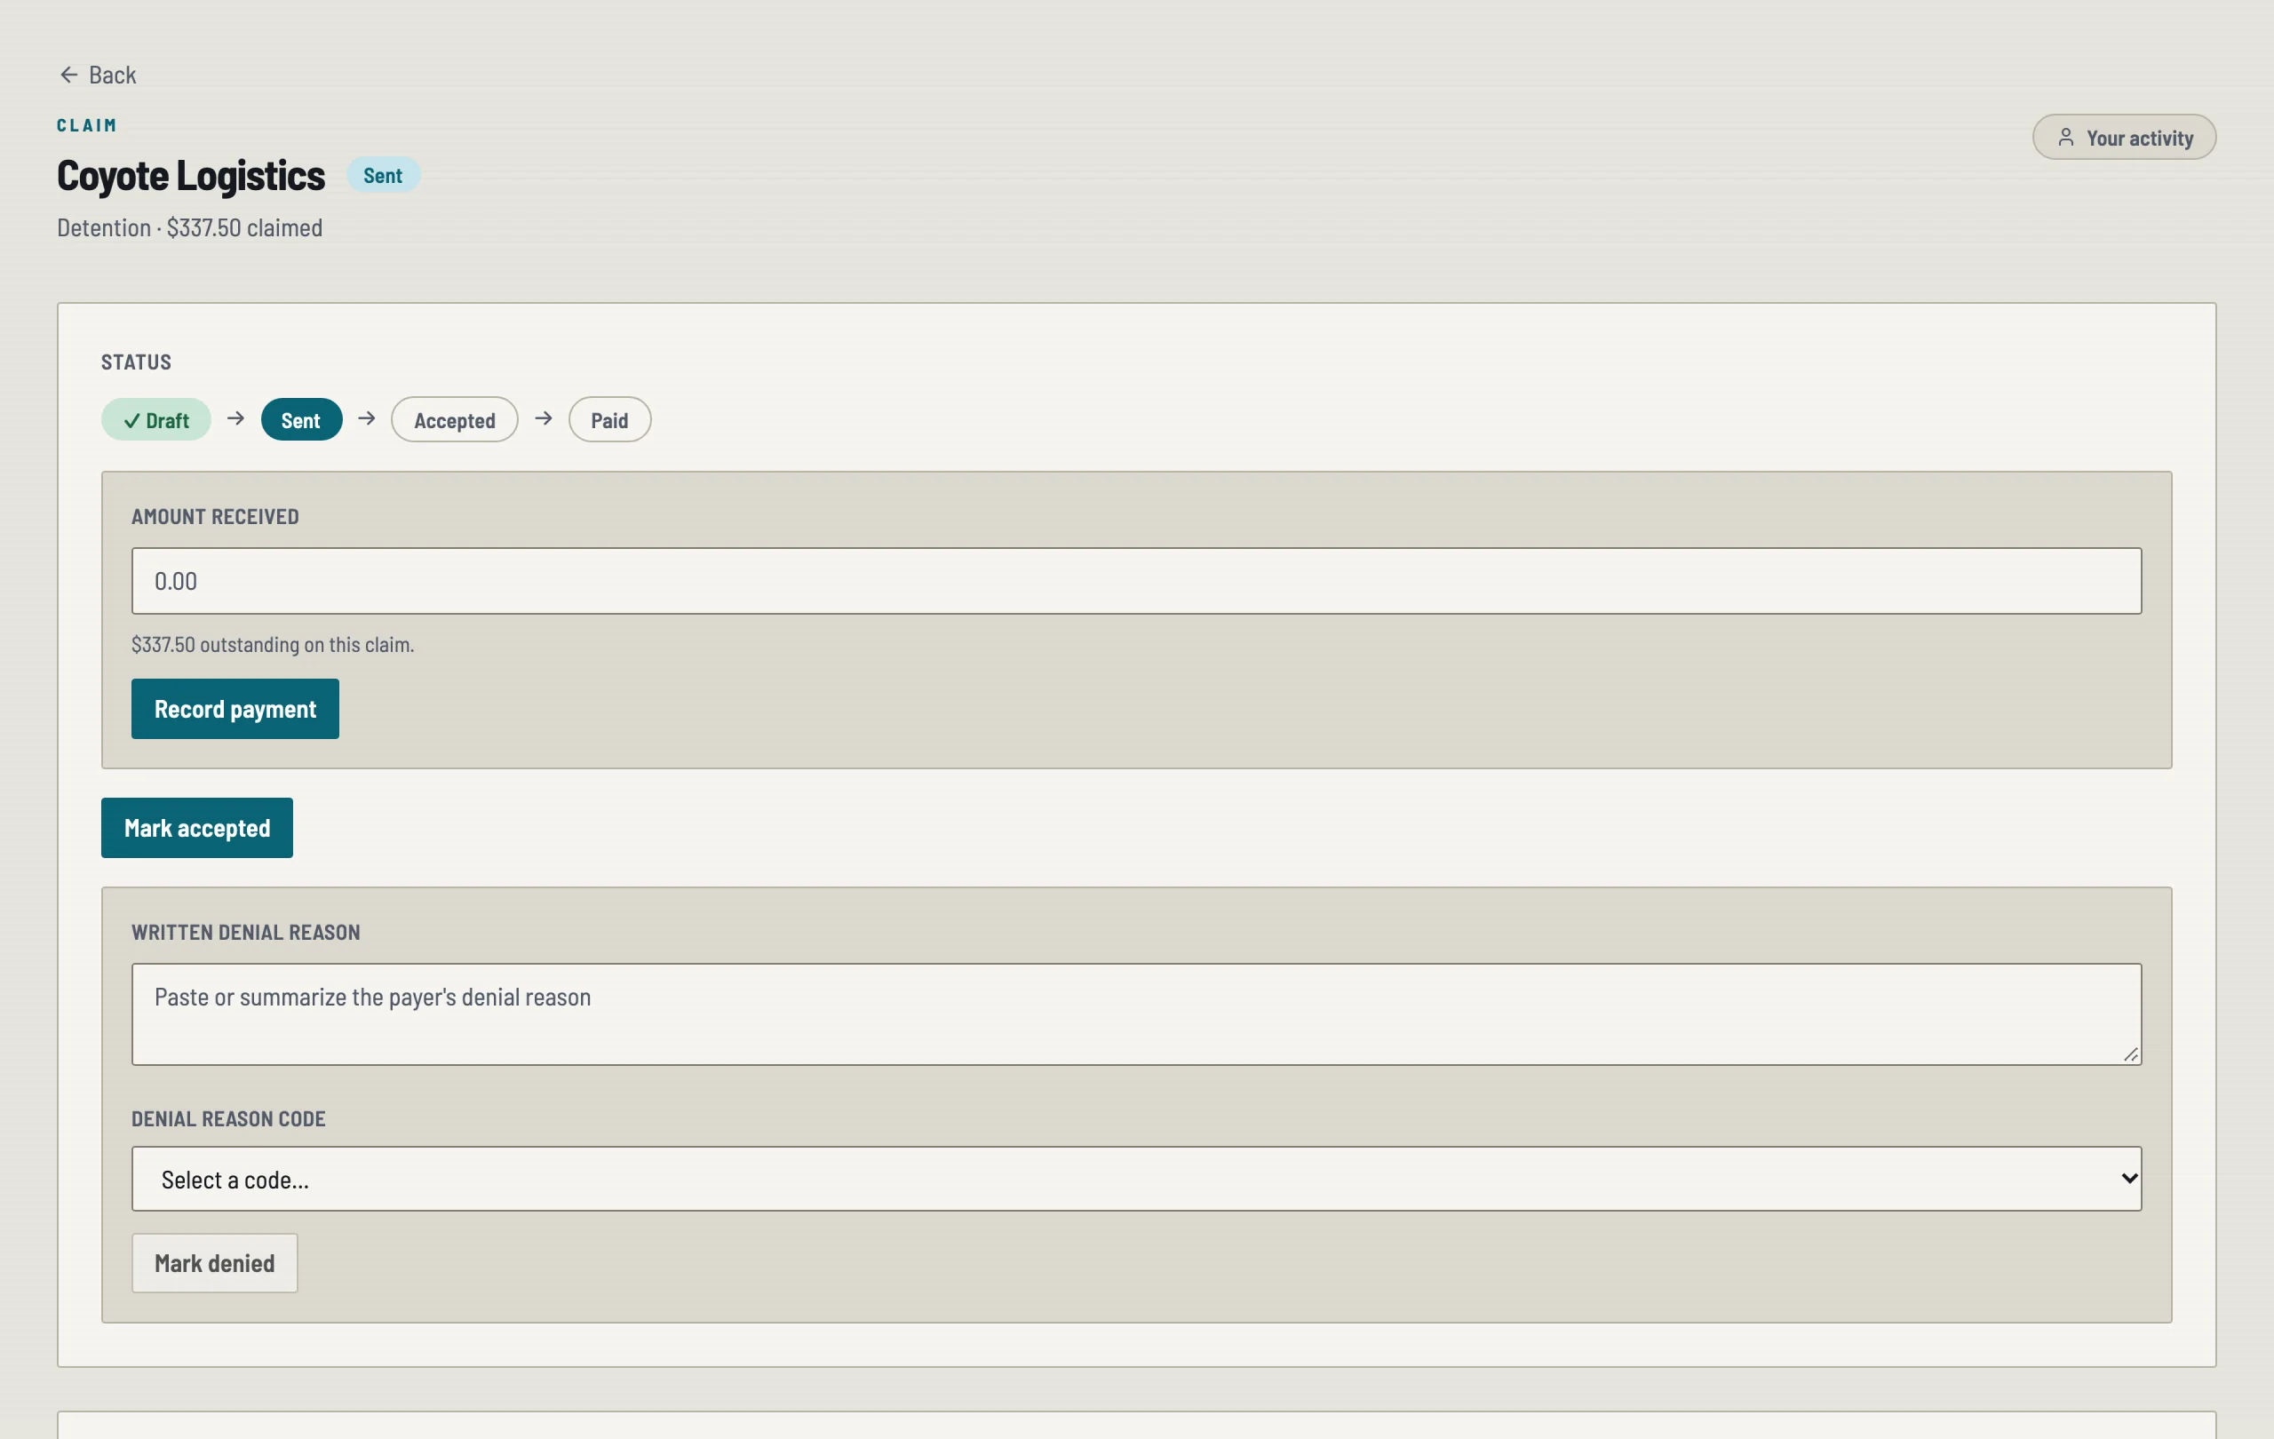Viewport: 2274px width, 1439px height.
Task: Click the WRITTEN DENIAL REASON label
Action: pos(245,933)
